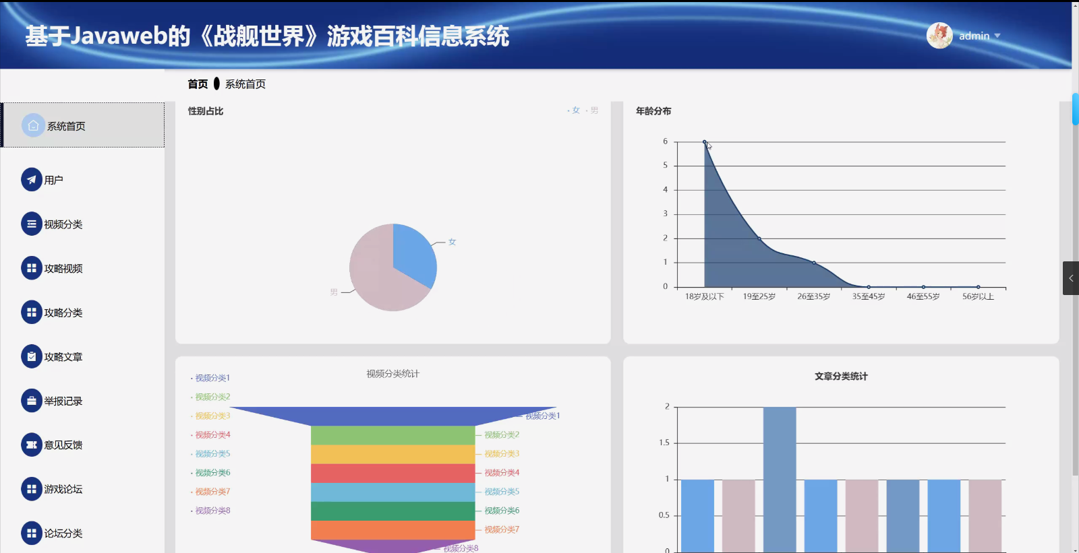The height and width of the screenshot is (553, 1079).
Task: Click the 论坛分类 grid icon
Action: tap(32, 533)
